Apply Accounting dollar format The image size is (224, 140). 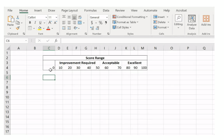(x=92, y=23)
